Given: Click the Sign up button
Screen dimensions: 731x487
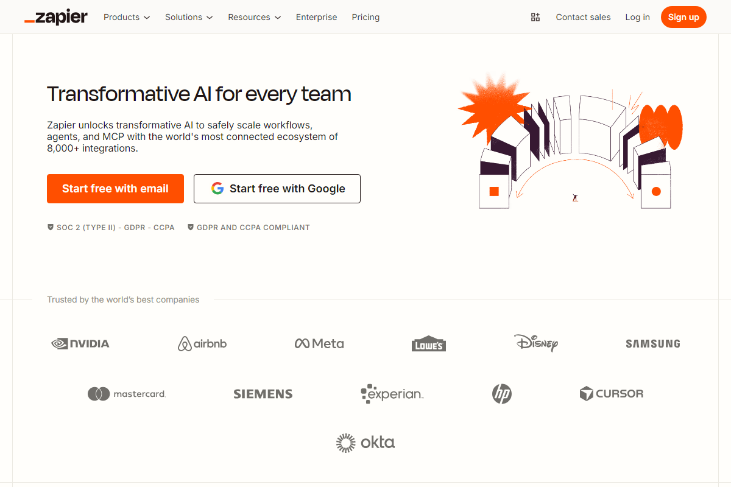Looking at the screenshot, I should [x=683, y=17].
